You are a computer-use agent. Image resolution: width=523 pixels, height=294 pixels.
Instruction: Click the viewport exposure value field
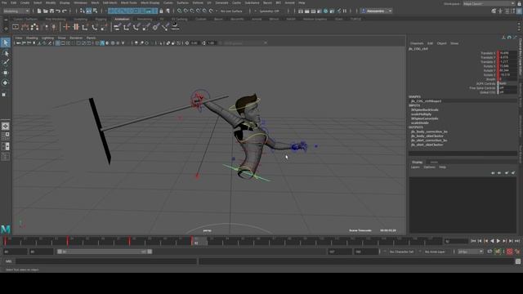194,43
